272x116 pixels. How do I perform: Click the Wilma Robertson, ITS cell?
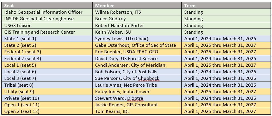(x=137, y=12)
